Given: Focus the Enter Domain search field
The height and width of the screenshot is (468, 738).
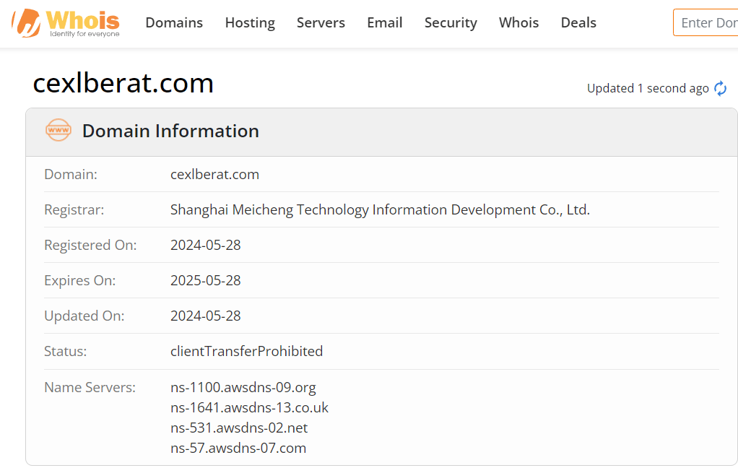Looking at the screenshot, I should pyautogui.click(x=706, y=22).
